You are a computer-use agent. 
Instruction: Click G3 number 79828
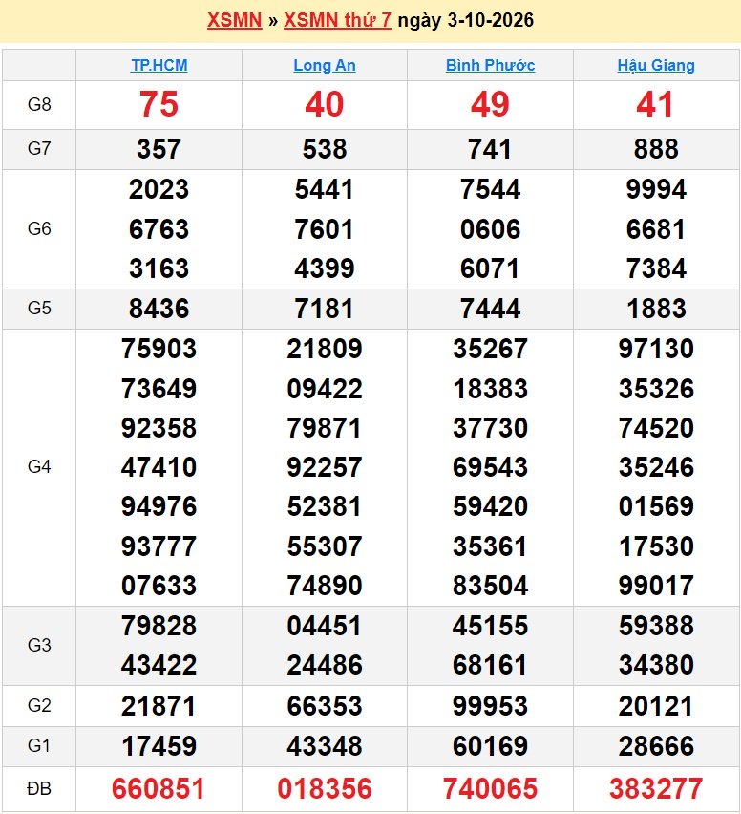[x=159, y=626]
